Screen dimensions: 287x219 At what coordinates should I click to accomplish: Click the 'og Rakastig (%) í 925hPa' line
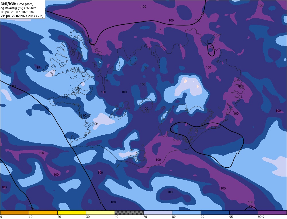point(18,8)
